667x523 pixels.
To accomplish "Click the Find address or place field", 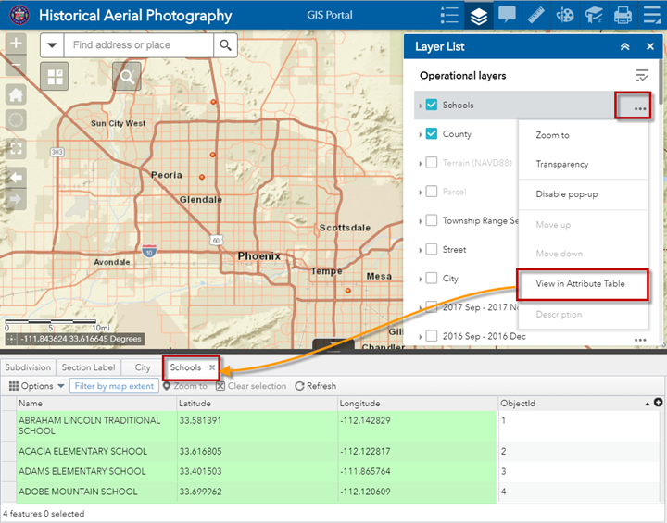I will [139, 45].
